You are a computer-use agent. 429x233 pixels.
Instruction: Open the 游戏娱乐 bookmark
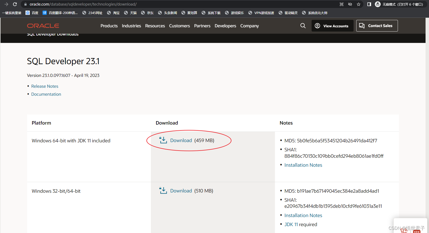pyautogui.click(x=234, y=13)
